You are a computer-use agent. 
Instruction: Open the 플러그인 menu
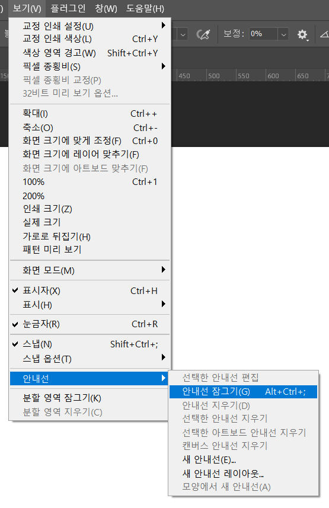tap(68, 8)
